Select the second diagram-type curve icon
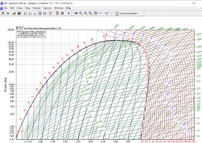The image size is (202, 143). tap(30, 13)
